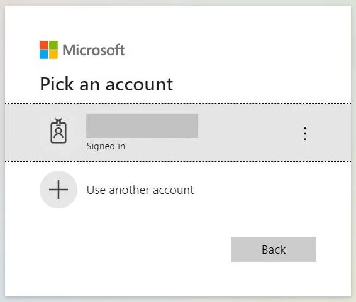This screenshot has height=302, width=356.
Task: Click the plus circle icon
Action: coord(58,190)
